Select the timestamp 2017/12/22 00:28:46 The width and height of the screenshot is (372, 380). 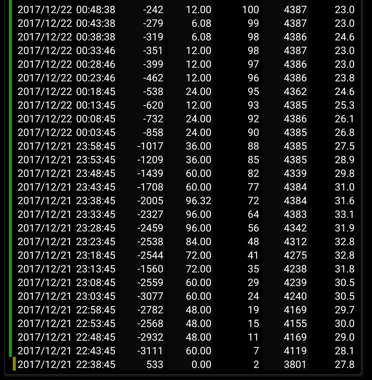click(66, 64)
